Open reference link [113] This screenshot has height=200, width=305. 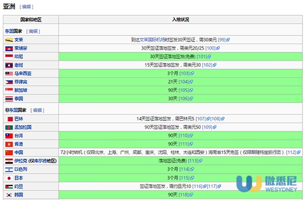click(x=193, y=161)
